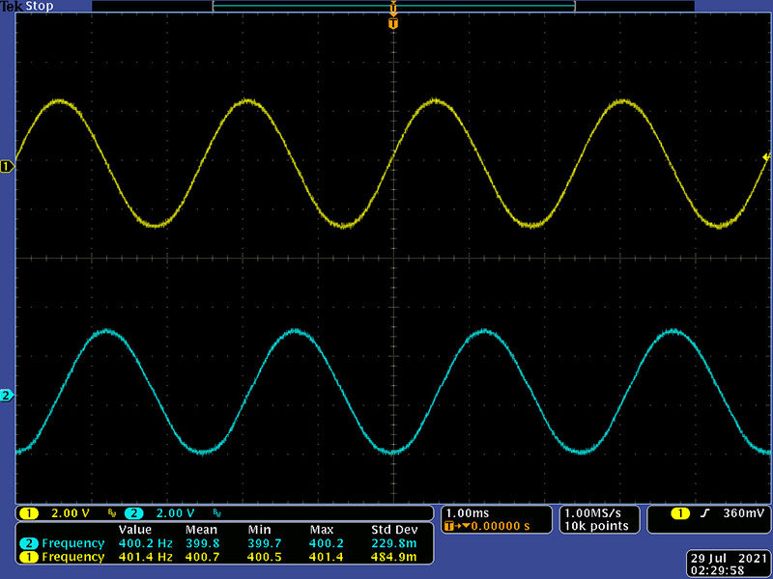Click the Tek Stop acquisition status
Viewport: 773px width, 579px height.
pyautogui.click(x=27, y=7)
